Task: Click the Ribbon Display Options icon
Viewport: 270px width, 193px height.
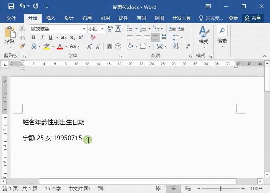Action: [208, 7]
